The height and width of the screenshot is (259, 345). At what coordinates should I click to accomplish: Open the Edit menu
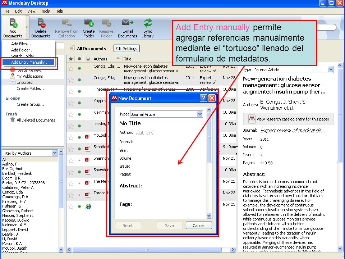18,11
